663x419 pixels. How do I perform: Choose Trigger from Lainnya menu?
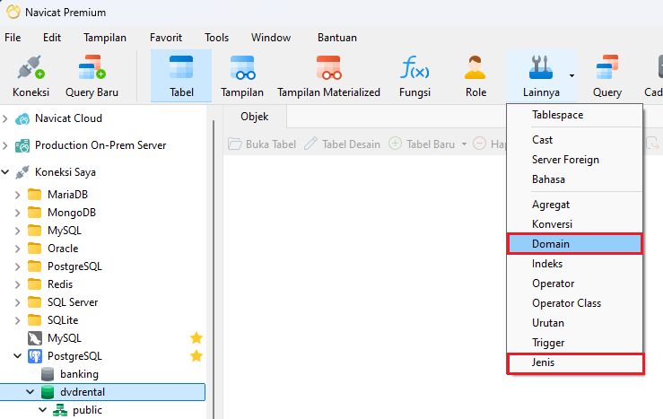[x=575, y=343]
